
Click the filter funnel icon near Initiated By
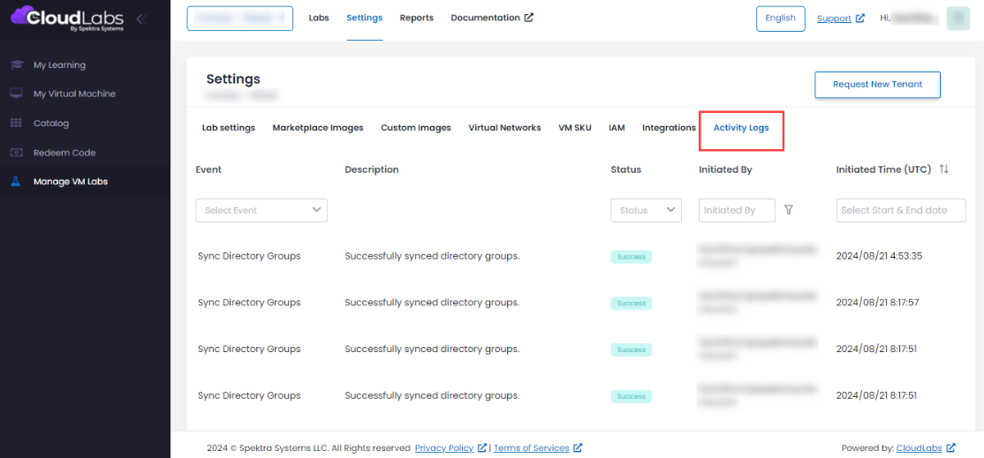tap(789, 210)
